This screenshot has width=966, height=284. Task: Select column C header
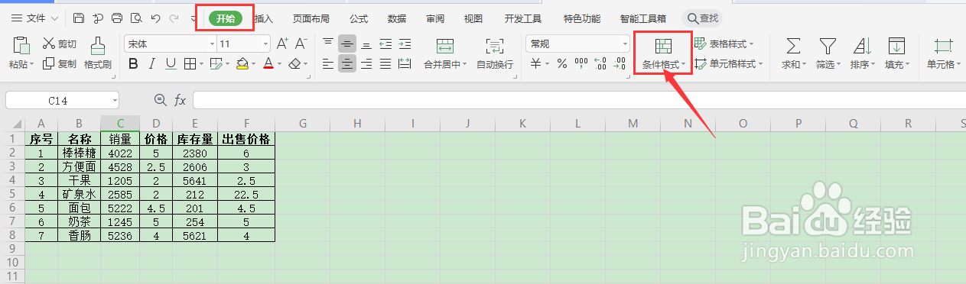[119, 123]
